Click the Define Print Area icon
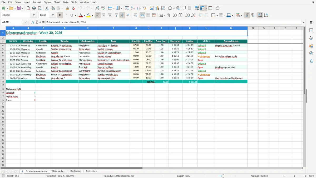The height and width of the screenshot is (178, 316). 197,8
